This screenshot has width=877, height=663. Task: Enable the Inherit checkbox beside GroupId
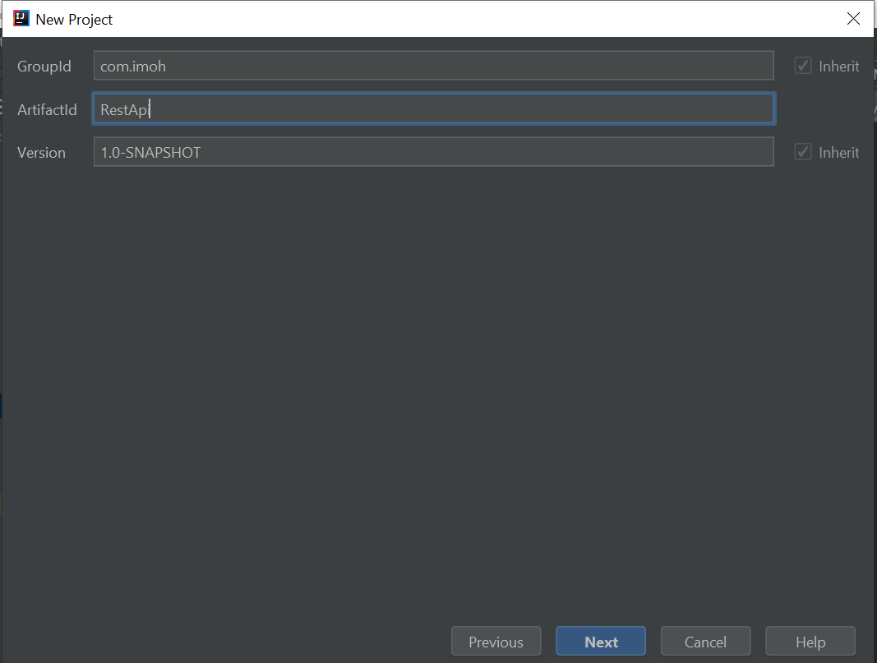click(x=802, y=65)
